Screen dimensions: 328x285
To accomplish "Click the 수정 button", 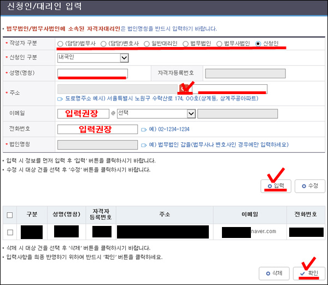I will [x=310, y=186].
